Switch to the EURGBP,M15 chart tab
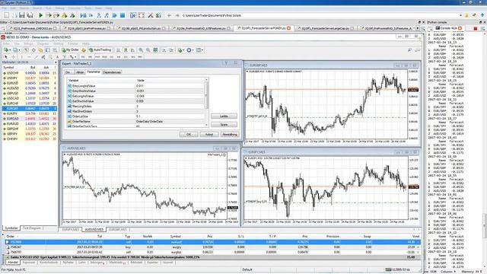Screen dimensions: 487x274 118,230
